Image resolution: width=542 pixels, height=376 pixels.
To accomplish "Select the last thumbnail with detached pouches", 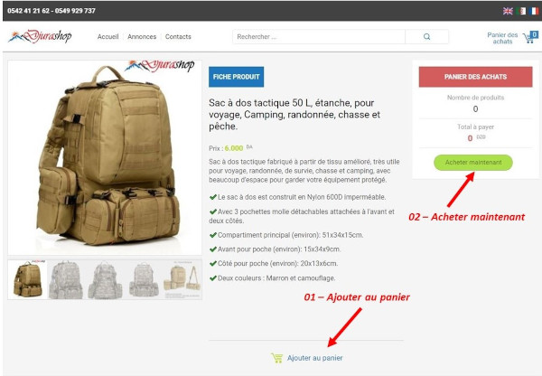I will pos(182,279).
